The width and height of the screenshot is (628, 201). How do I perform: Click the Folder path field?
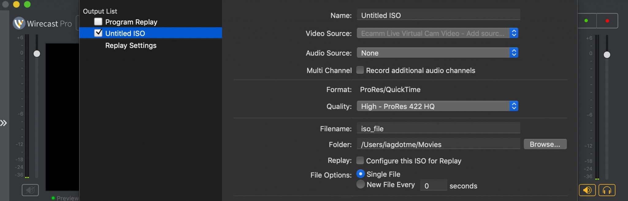[x=438, y=144]
